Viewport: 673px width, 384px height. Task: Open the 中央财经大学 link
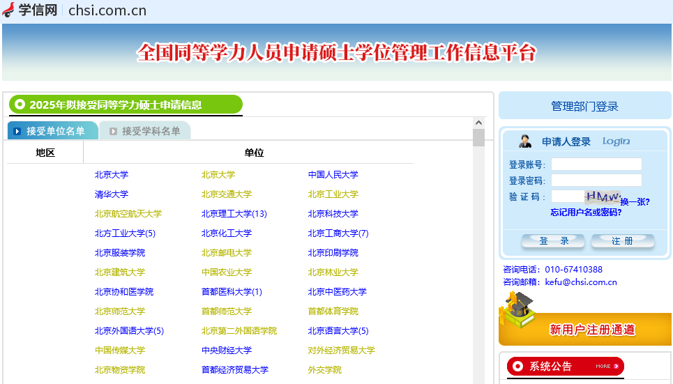(x=227, y=350)
